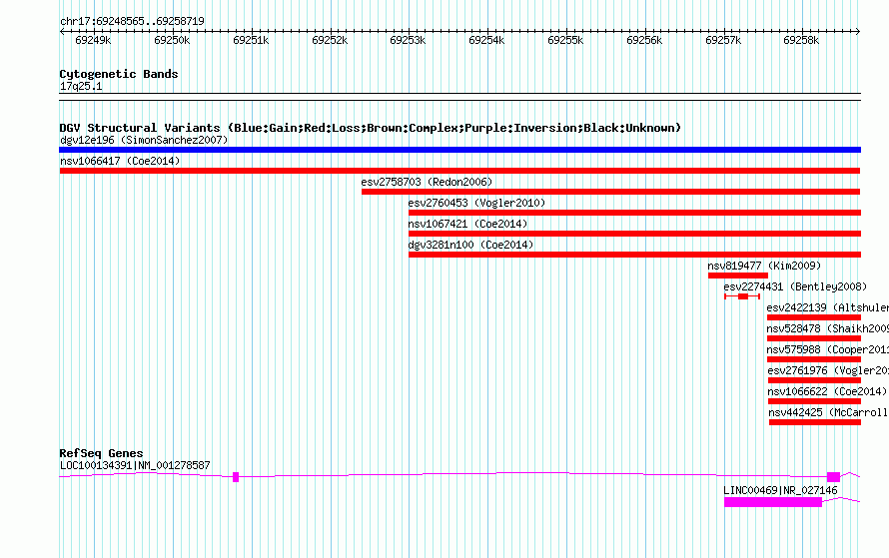Open the nsv1066622 (Coe2014) variant label
This screenshot has height=558, width=889.
[x=827, y=391]
